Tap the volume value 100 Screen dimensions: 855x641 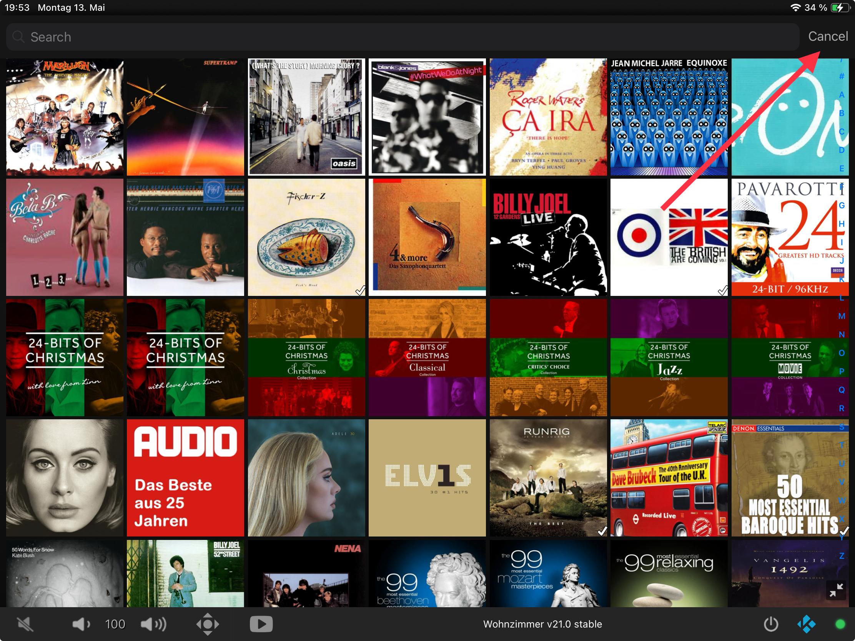[115, 624]
